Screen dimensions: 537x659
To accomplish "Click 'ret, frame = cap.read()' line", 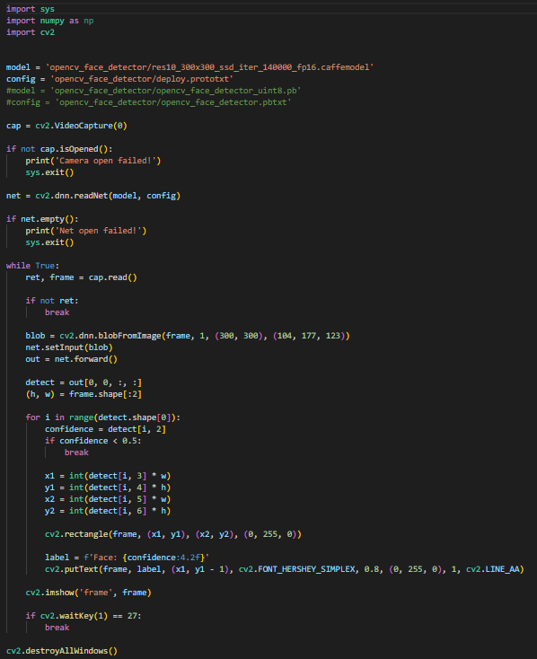I will [81, 277].
